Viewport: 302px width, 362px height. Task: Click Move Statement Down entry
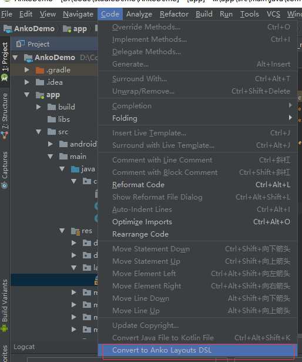point(197,249)
